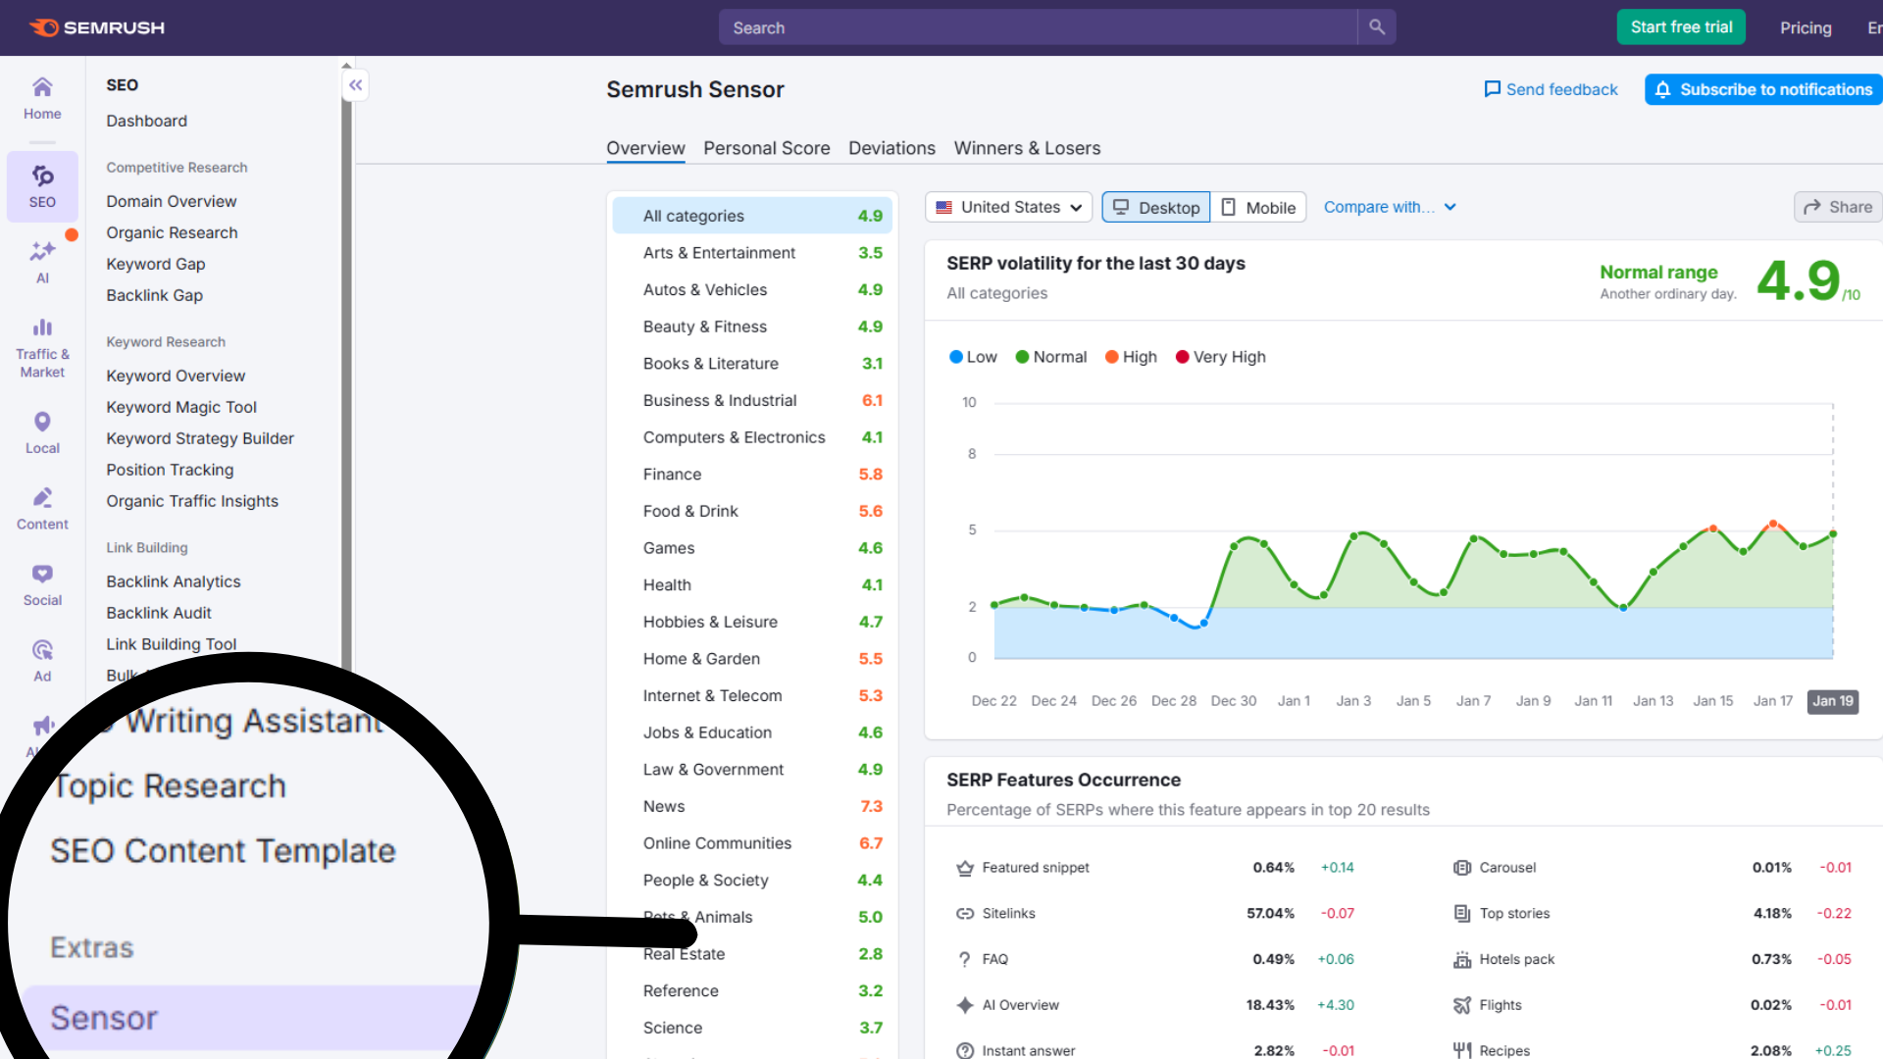Viewport: 1883px width, 1059px height.
Task: Select All categories in category list
Action: coord(752,216)
